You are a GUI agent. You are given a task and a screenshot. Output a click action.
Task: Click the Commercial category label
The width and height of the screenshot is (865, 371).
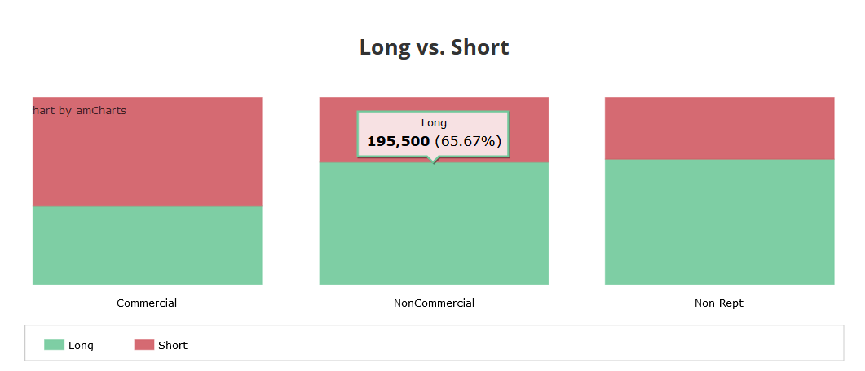tap(147, 303)
